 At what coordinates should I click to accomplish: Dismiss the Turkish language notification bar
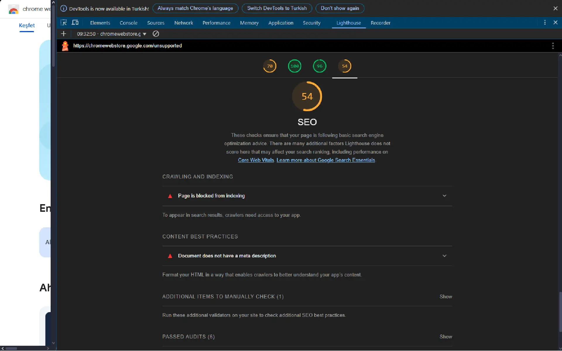555,8
